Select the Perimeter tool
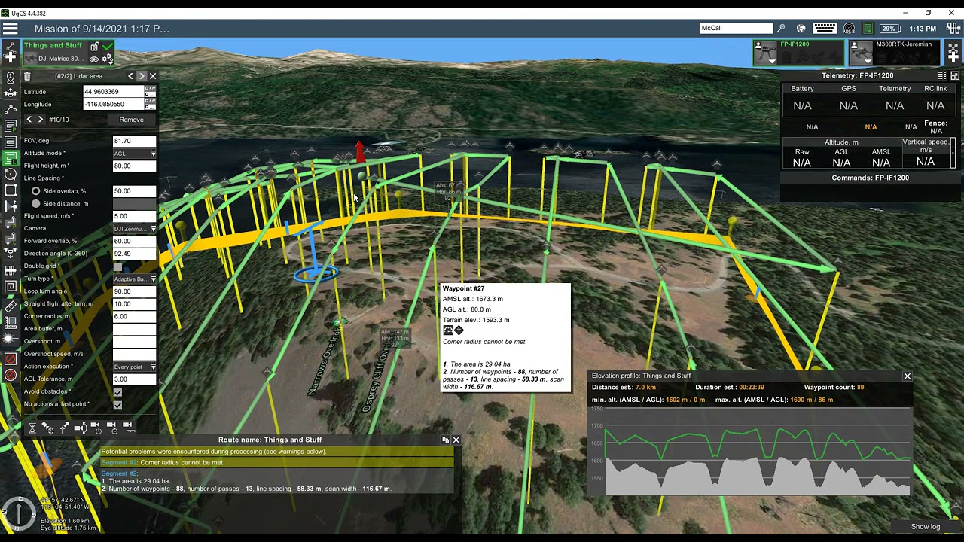Viewport: 964px width, 542px height. click(11, 190)
